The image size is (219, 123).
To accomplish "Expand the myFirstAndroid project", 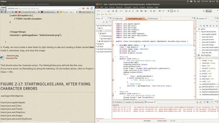I will pyautogui.click(x=96, y=52).
